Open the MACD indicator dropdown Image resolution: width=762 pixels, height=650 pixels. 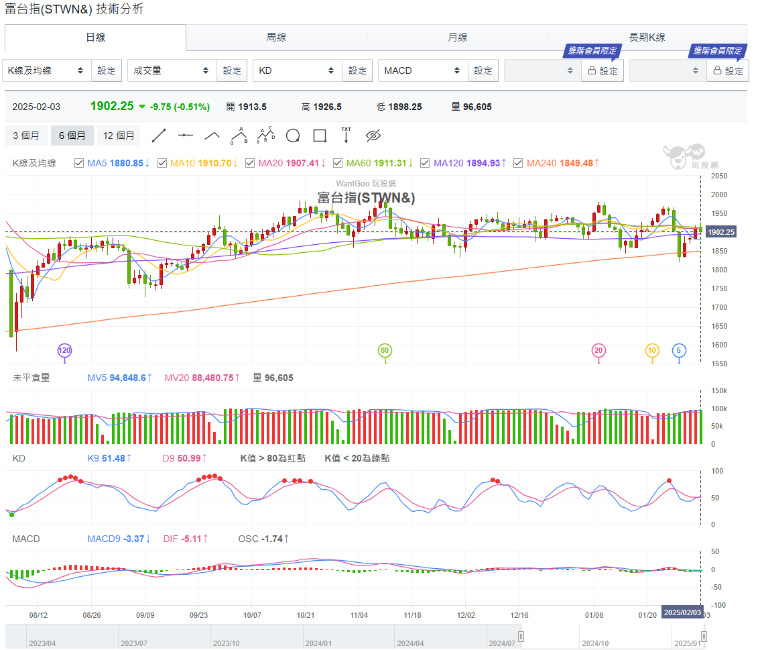(x=422, y=70)
